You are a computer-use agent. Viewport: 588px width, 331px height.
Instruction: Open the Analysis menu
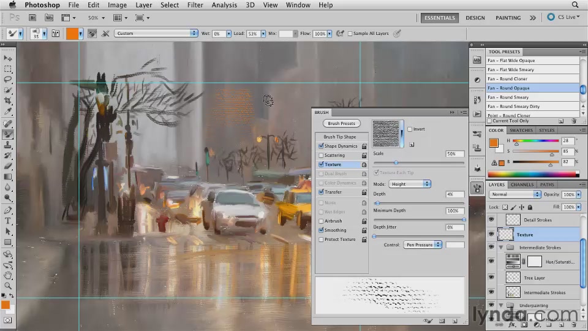[224, 5]
